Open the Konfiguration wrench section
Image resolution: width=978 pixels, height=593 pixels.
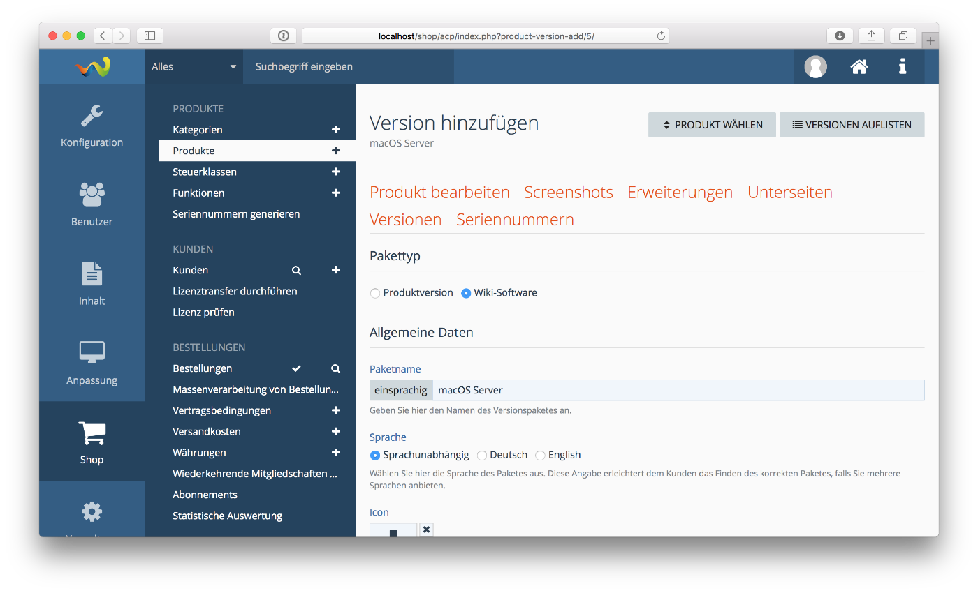[x=92, y=126]
